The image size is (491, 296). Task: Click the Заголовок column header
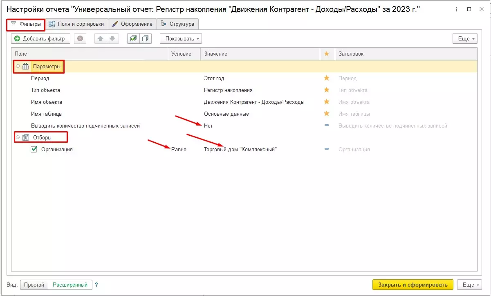coord(406,54)
